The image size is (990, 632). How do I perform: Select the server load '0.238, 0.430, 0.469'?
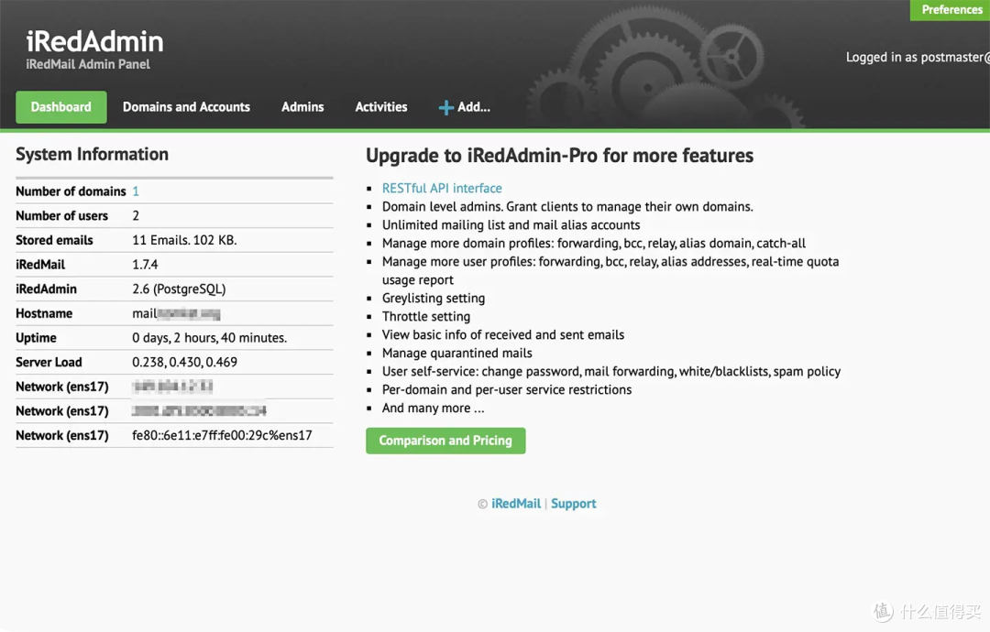pos(184,363)
